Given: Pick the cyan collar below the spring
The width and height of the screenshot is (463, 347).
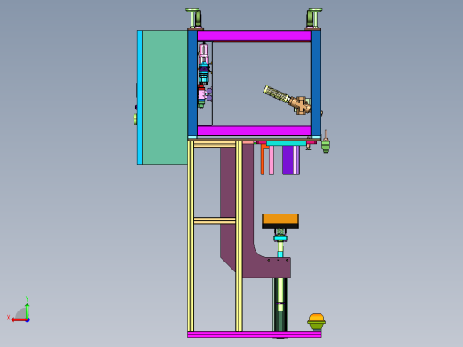Looking at the screenshot, I should coord(280,238).
